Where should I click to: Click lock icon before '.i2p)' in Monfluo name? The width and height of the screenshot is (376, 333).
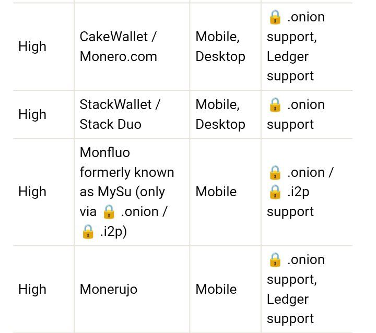[x=88, y=232]
